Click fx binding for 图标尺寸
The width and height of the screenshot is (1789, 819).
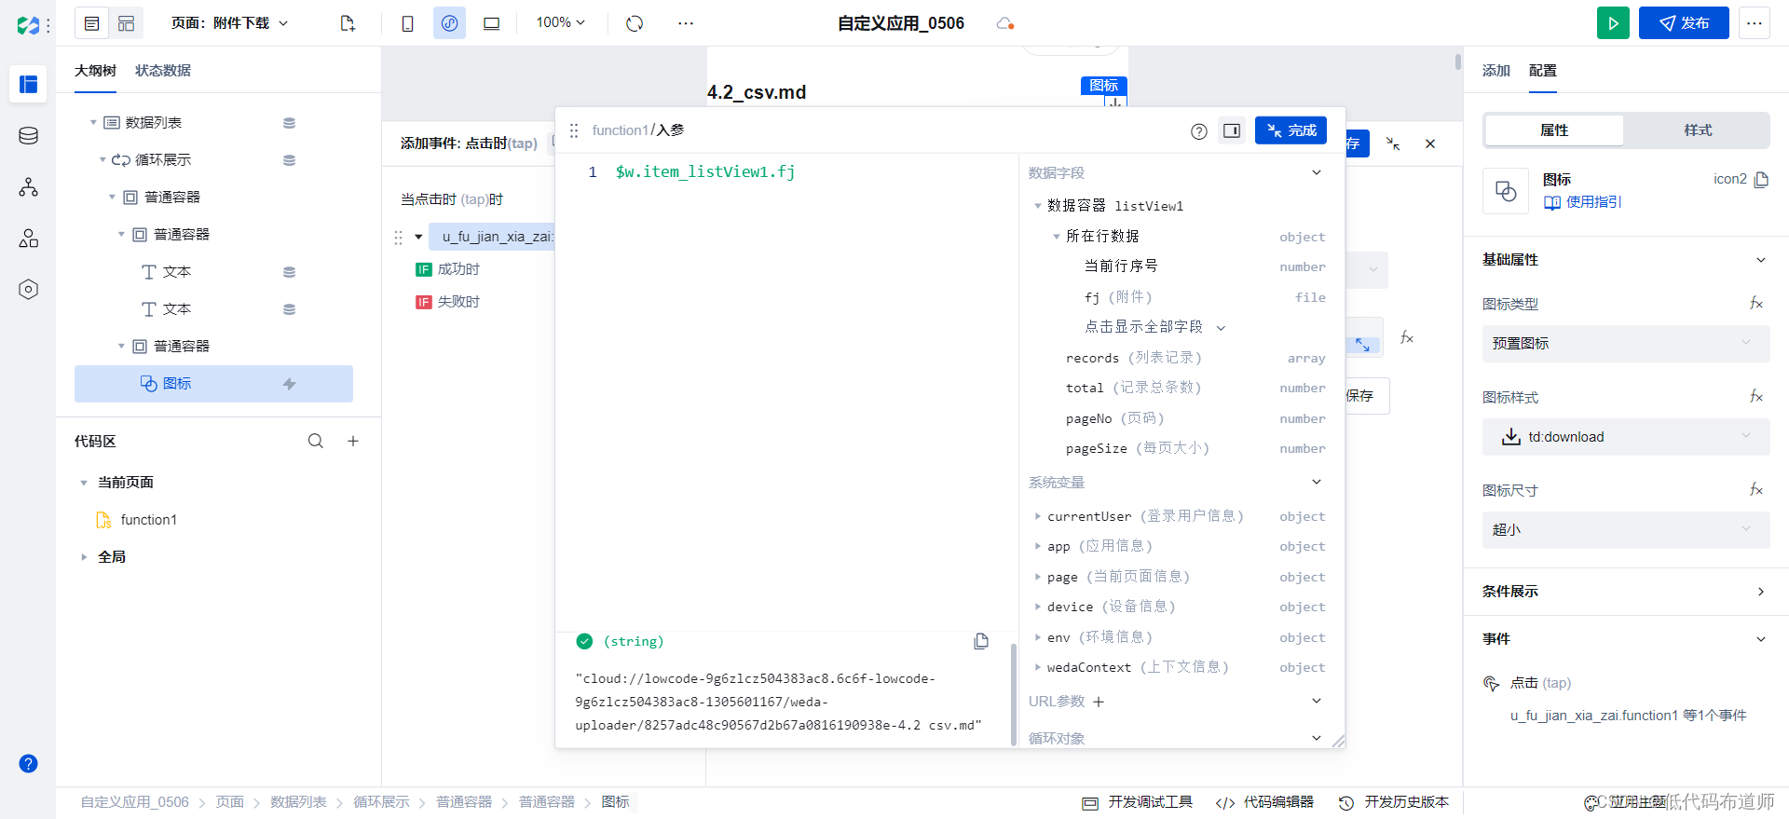[x=1756, y=489]
